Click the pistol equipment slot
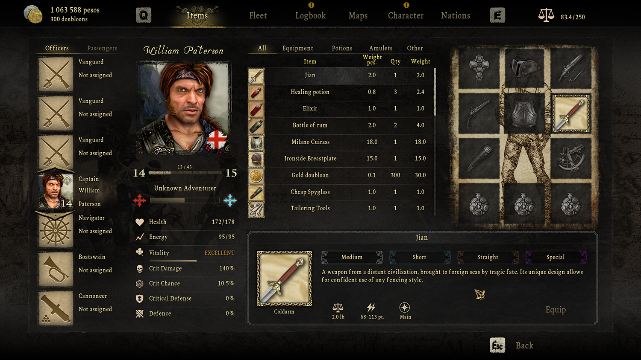Viewport: 641px width, 360px height. [x=479, y=113]
